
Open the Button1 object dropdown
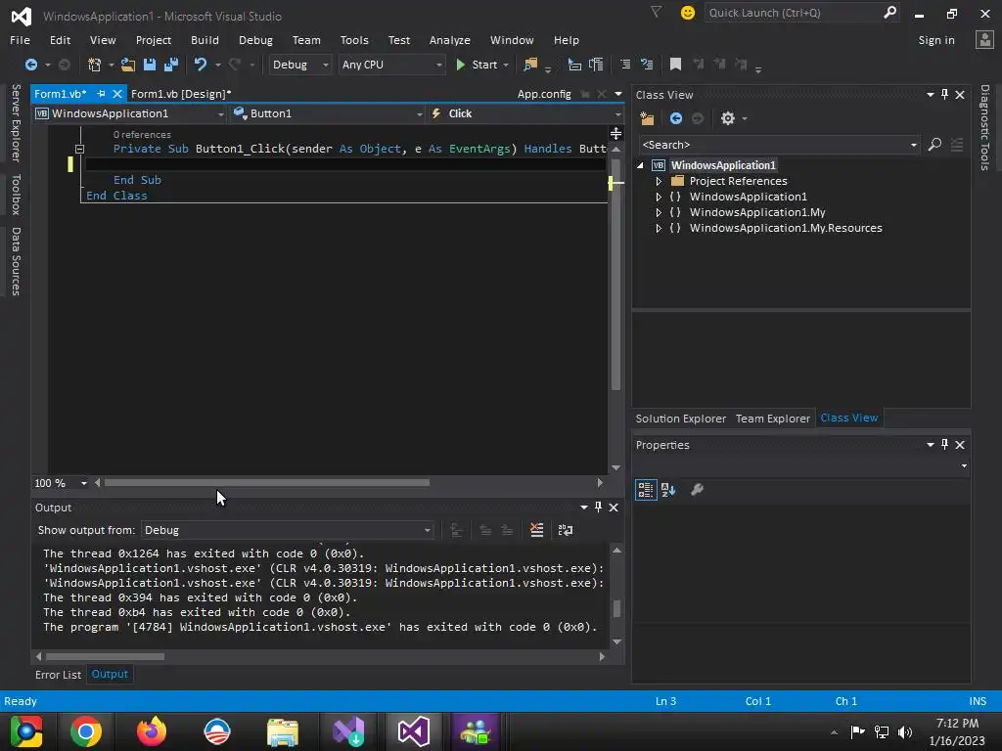[328, 113]
